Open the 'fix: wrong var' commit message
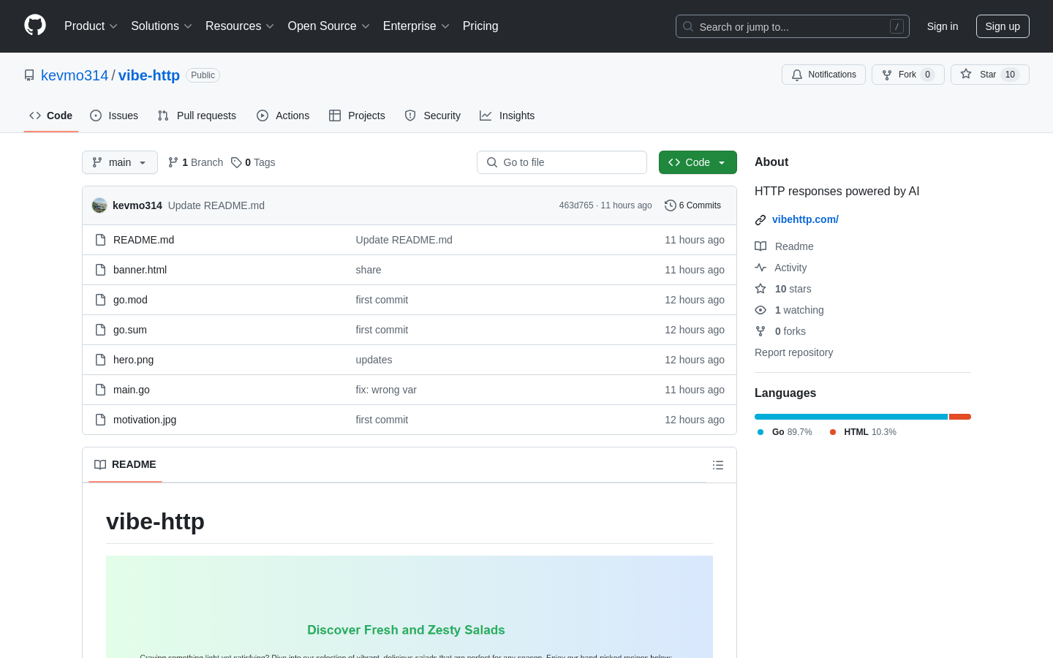This screenshot has width=1053, height=658. coord(386,390)
